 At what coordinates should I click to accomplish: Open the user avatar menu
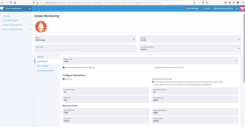tap(242, 9)
